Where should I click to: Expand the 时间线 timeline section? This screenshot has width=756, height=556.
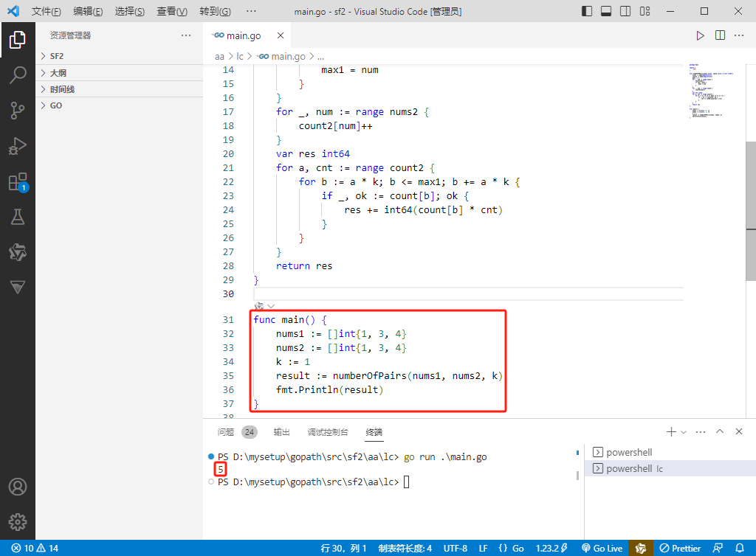119,89
